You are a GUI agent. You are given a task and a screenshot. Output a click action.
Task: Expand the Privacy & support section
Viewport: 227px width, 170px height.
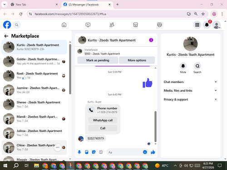click(x=190, y=99)
